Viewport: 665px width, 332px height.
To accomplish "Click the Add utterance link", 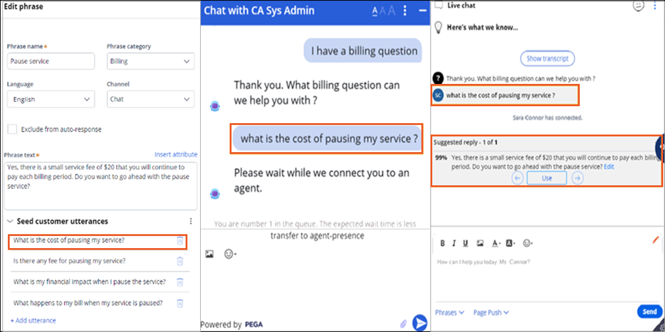I will pyautogui.click(x=33, y=321).
